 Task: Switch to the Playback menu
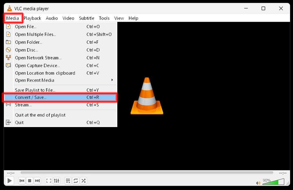click(x=32, y=18)
